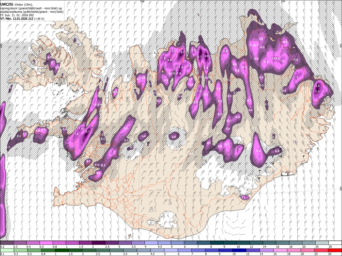
Task: Select the 16–18 pale pink rain legend swatch
Action: (x=280, y=250)
